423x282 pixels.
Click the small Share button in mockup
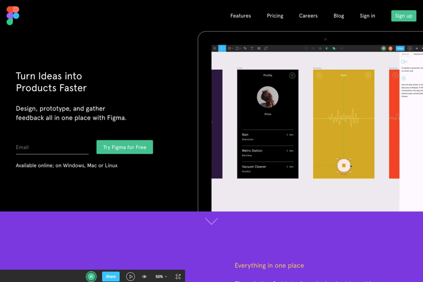[x=400, y=48]
